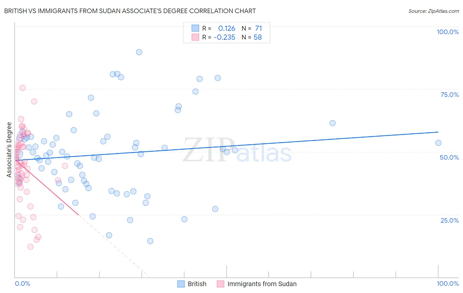Click the topmost blue data point near 90%
Screen dimensions: 463x293
(x=139, y=52)
